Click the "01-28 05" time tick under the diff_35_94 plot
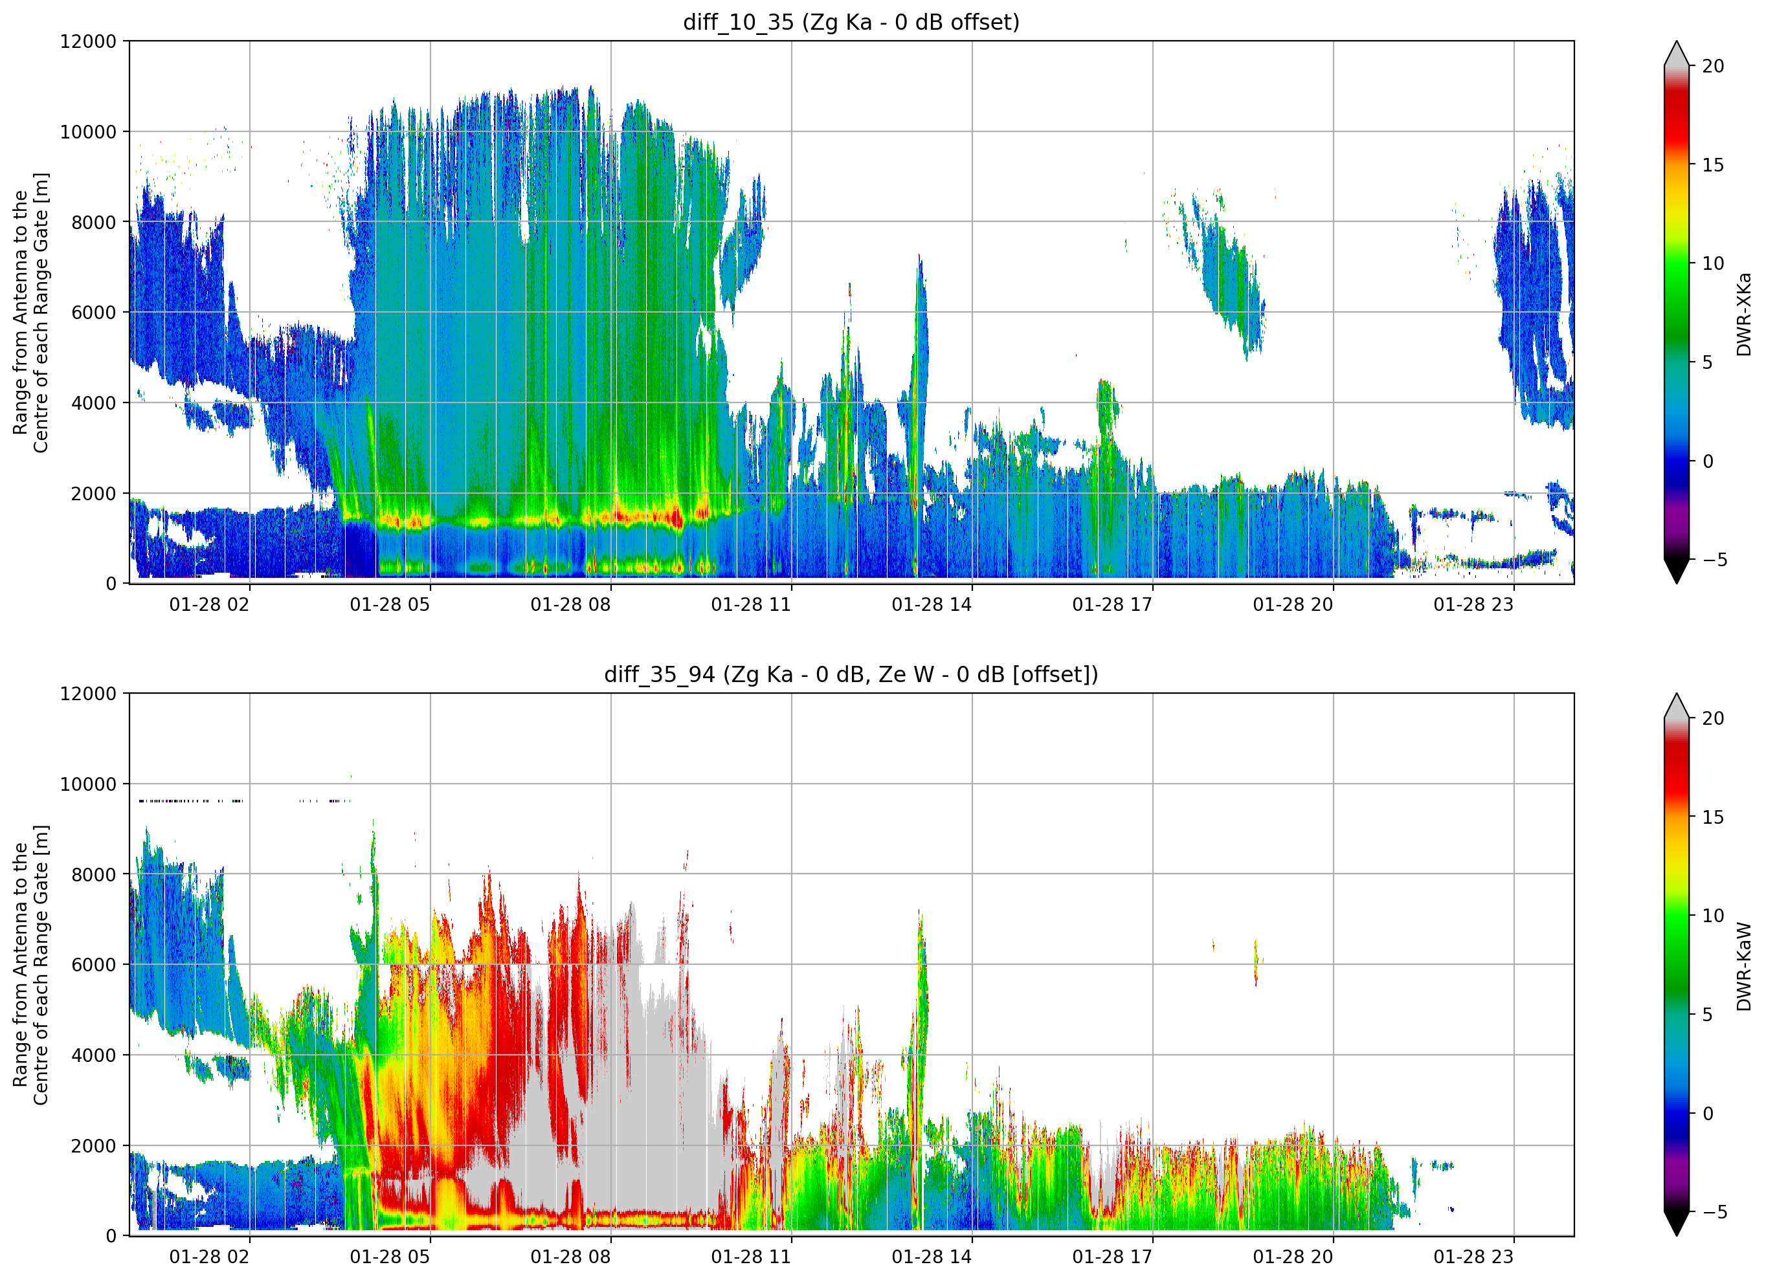The image size is (1766, 1280). (390, 1257)
